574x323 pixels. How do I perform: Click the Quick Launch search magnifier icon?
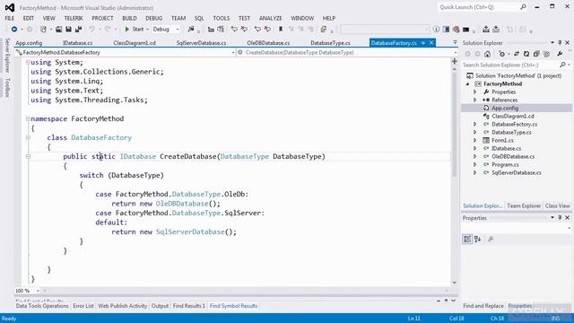(523, 7)
